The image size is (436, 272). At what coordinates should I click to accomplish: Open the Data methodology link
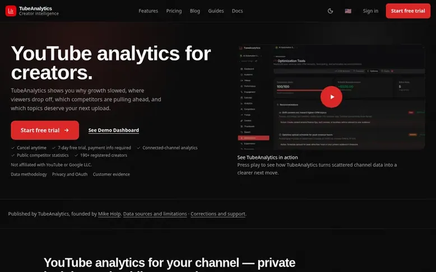click(x=29, y=174)
